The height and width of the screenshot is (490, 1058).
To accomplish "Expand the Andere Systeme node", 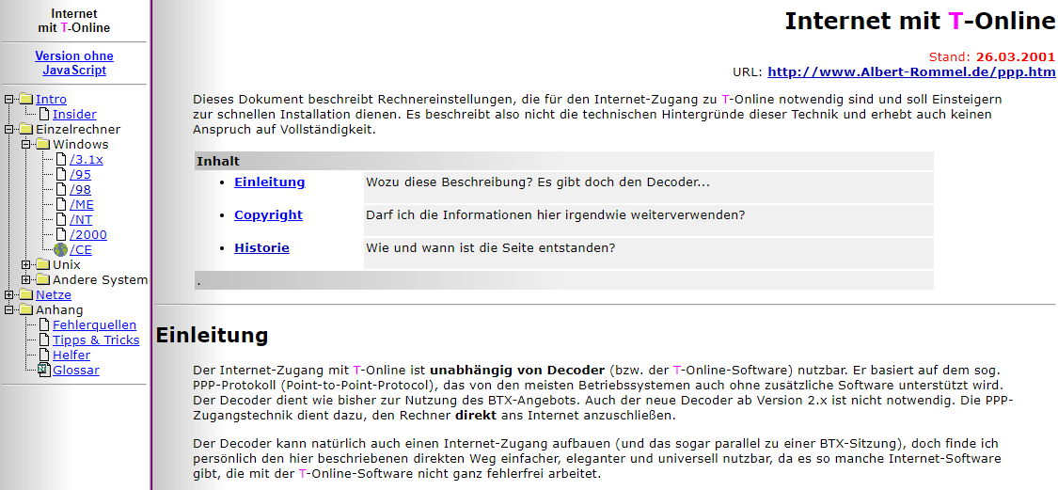I will (x=26, y=280).
